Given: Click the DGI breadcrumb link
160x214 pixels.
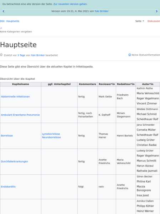Looking at the screenshot, I should click(2, 21).
